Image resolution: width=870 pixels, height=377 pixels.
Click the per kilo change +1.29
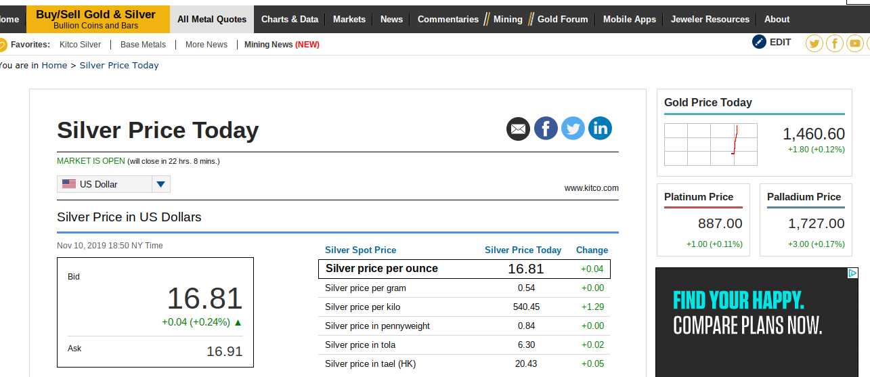pyautogui.click(x=592, y=307)
